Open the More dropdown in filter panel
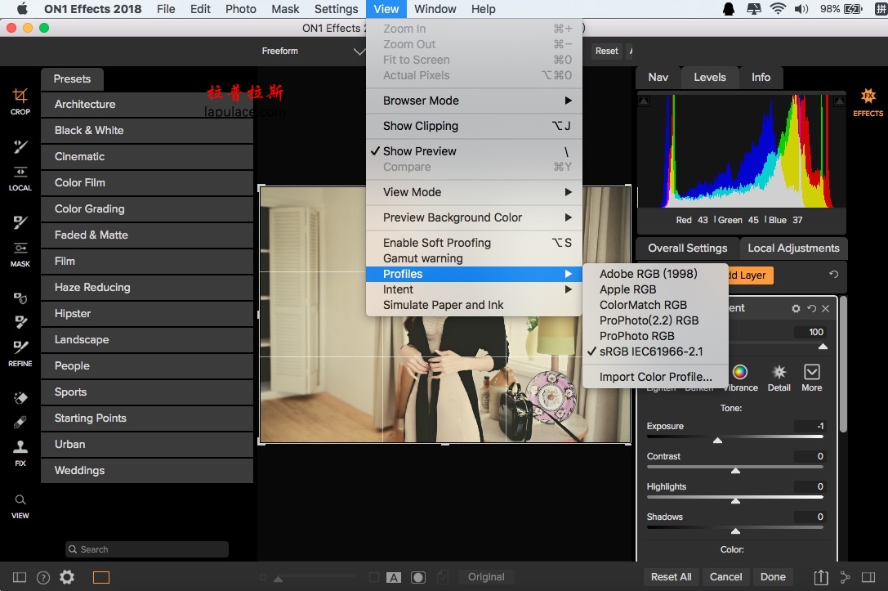Viewport: 888px width, 591px height. 811,378
